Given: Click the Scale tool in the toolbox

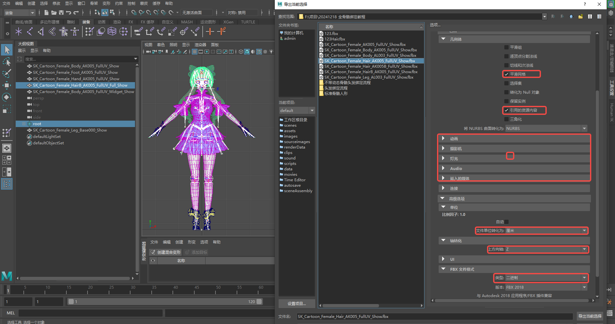Looking at the screenshot, I should point(7,109).
